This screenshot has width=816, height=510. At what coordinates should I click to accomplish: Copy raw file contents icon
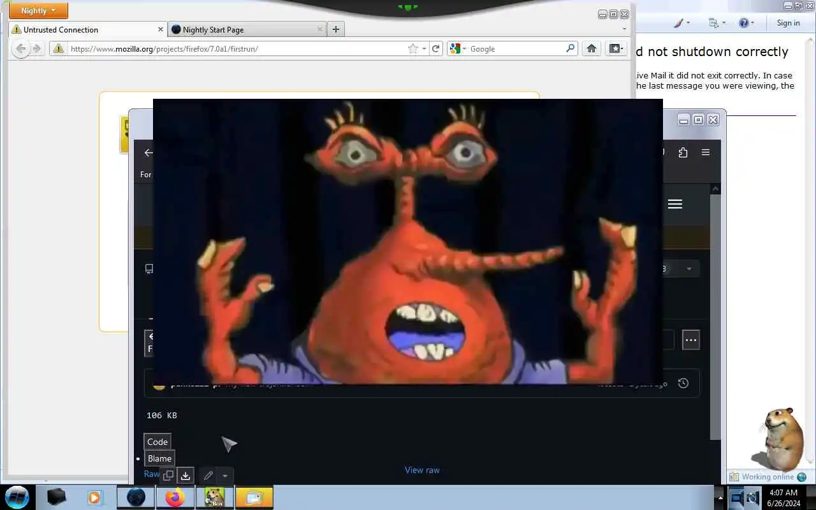click(168, 476)
